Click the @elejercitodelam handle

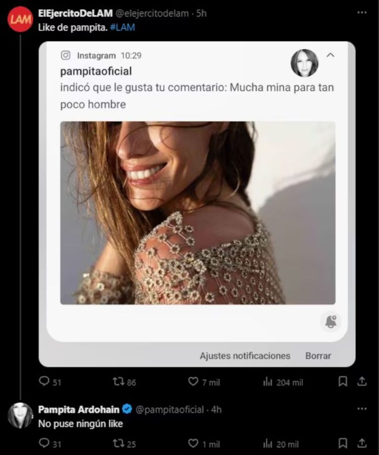point(153,13)
